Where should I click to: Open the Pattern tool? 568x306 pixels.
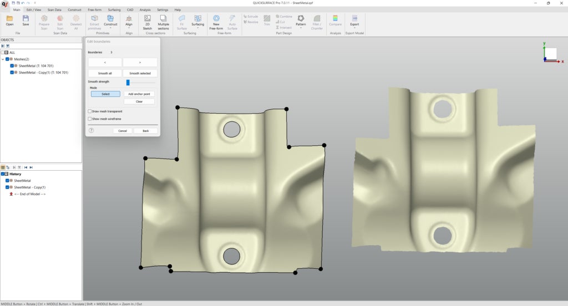point(301,21)
